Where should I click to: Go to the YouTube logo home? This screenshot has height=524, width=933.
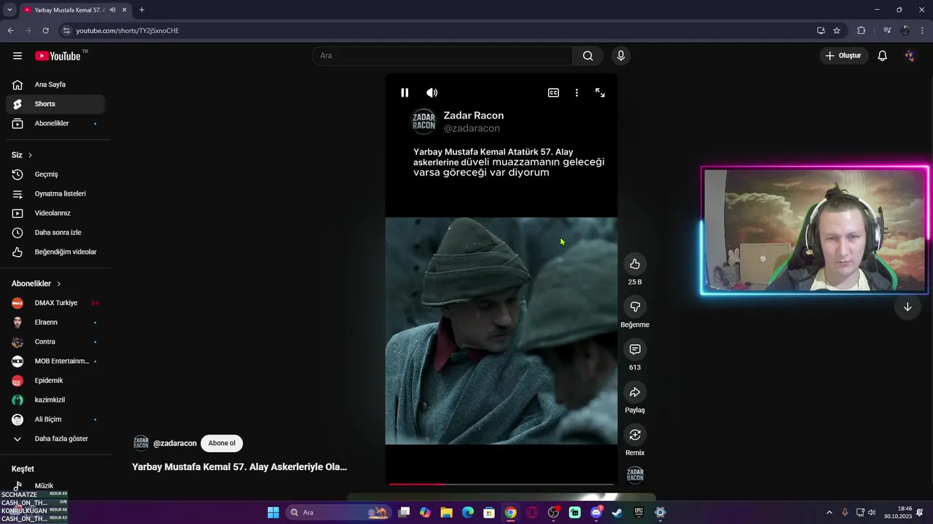click(x=58, y=56)
